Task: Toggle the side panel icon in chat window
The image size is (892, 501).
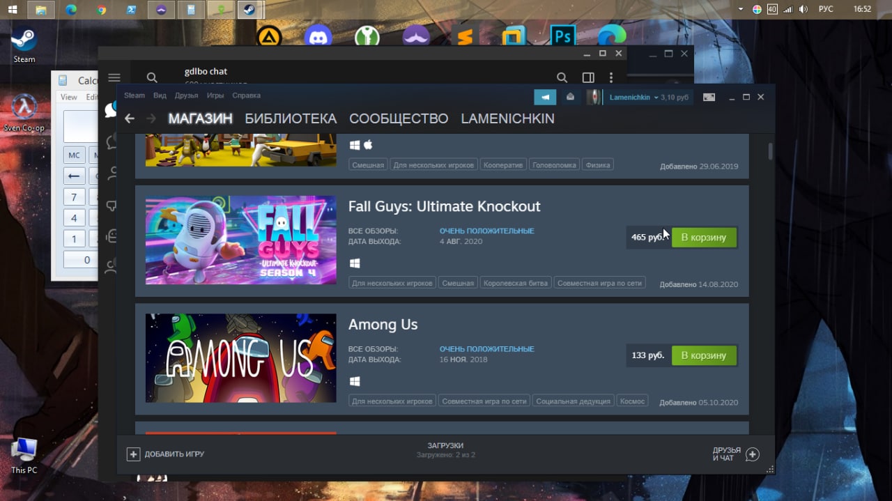Action: point(588,77)
